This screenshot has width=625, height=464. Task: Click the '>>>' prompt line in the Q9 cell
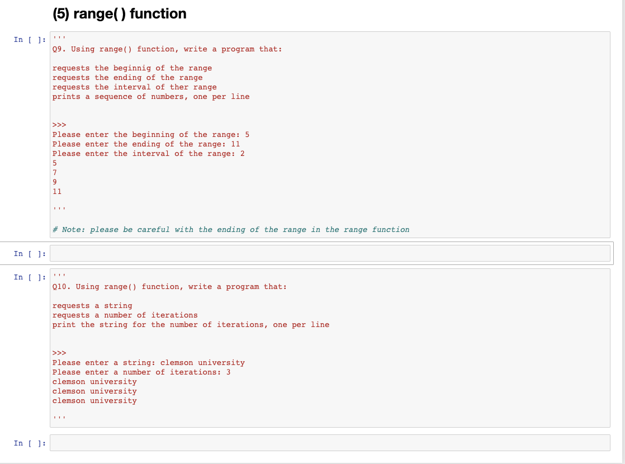click(x=59, y=125)
